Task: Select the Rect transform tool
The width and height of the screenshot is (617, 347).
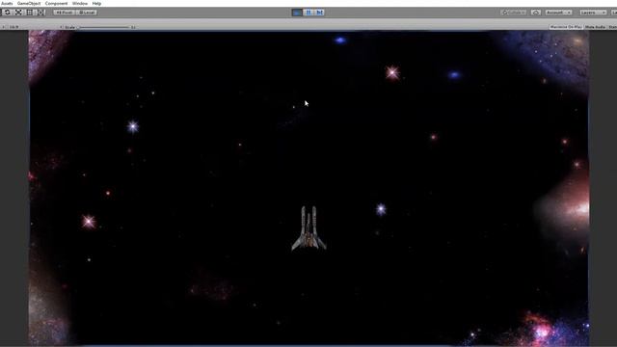Action: point(30,13)
